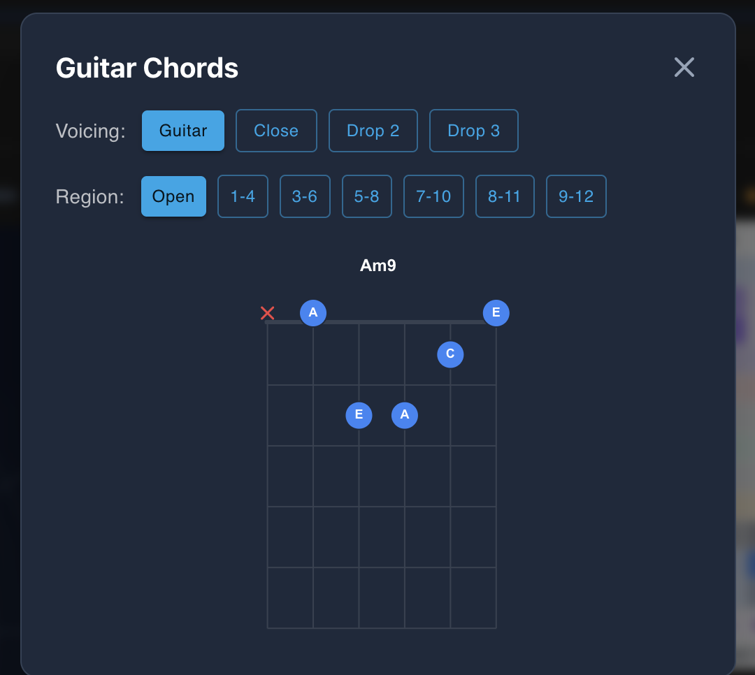The image size is (755, 675).
Task: Click the Guitar Chords dialog title
Action: coord(147,68)
